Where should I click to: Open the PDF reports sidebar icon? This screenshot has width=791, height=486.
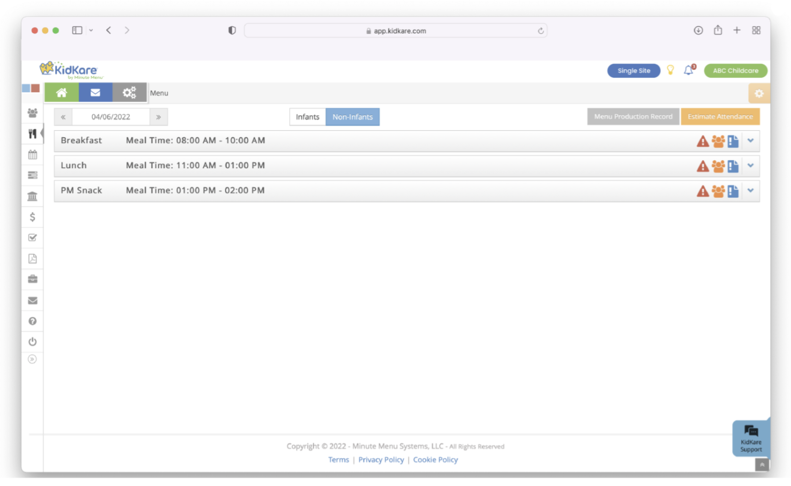[33, 259]
